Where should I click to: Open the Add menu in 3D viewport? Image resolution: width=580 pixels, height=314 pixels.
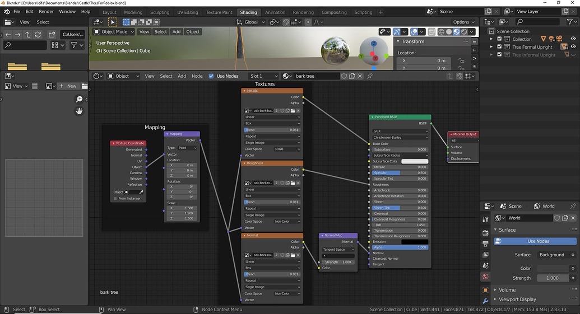click(x=177, y=32)
